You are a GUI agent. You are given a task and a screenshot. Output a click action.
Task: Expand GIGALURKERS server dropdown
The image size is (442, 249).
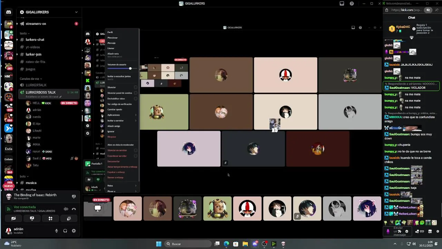click(x=76, y=12)
